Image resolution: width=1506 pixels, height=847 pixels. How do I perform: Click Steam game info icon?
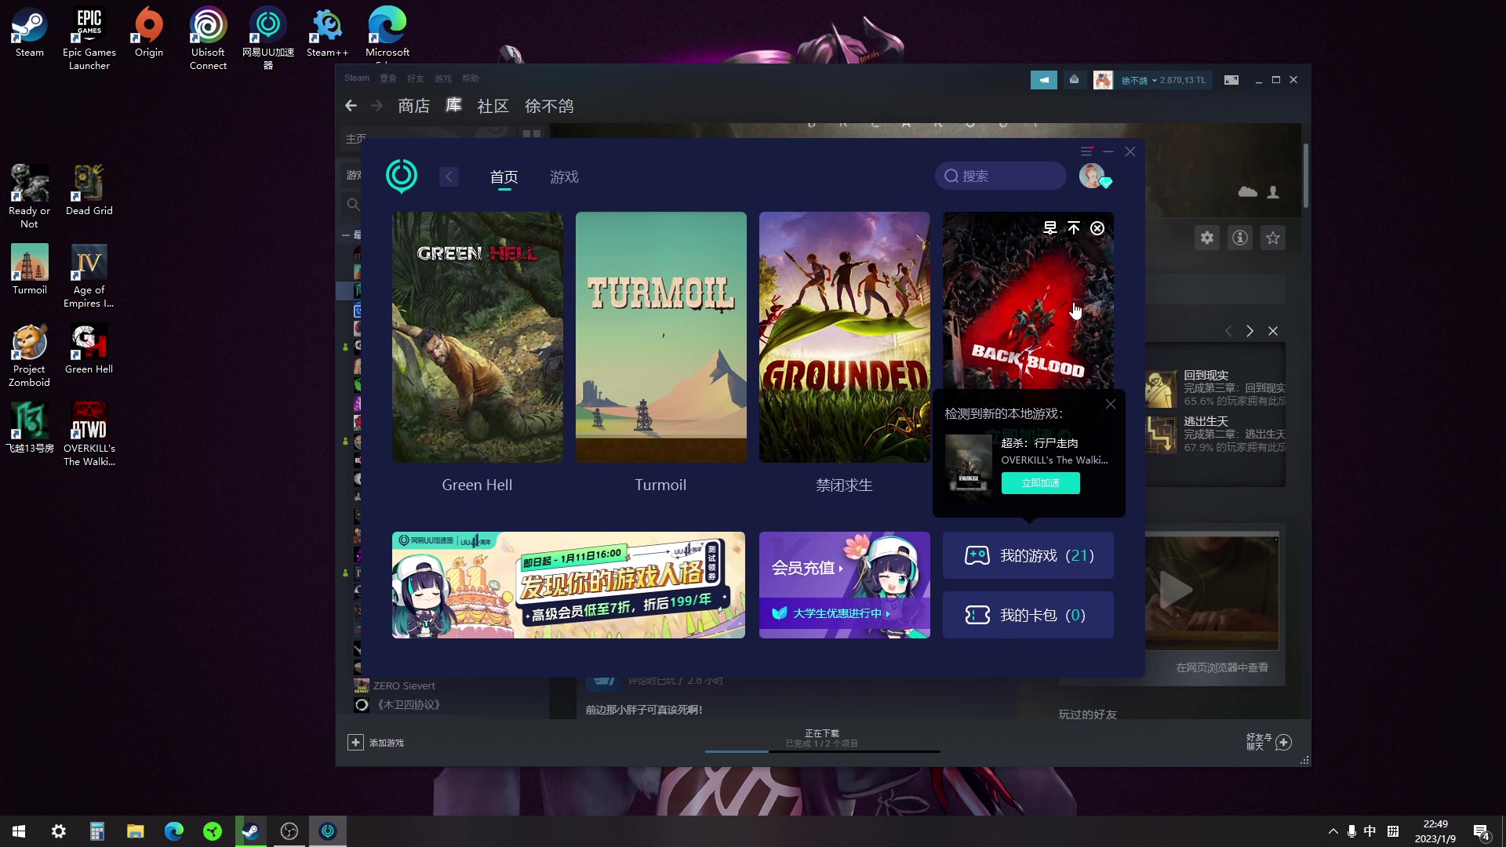click(x=1240, y=238)
